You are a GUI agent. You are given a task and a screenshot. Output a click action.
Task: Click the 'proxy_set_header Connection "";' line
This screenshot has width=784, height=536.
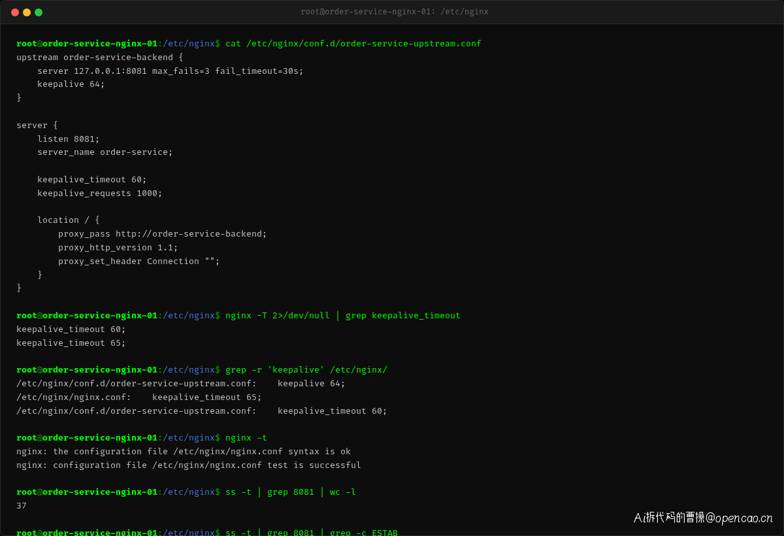pos(139,261)
